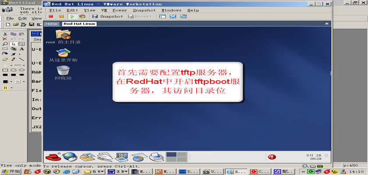Open the VM menu
The image size is (368, 175).
click(104, 10)
